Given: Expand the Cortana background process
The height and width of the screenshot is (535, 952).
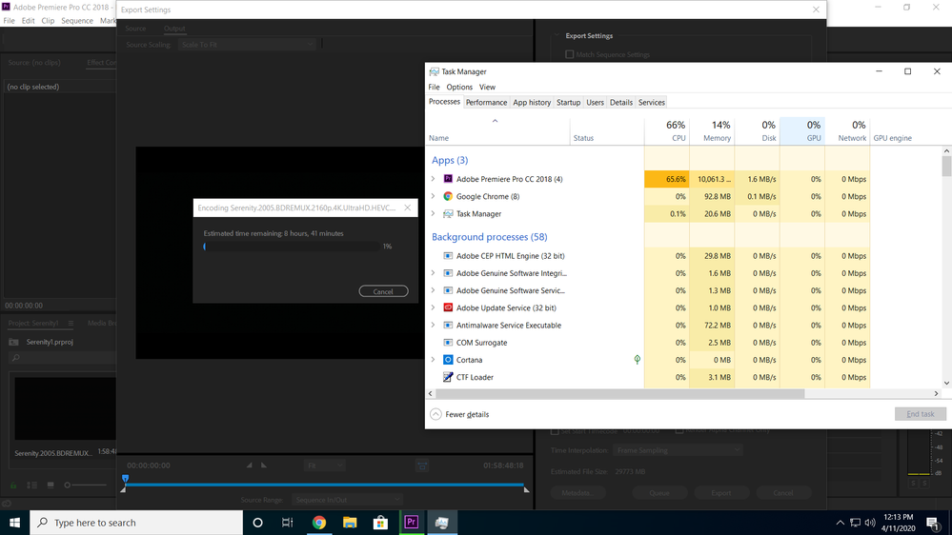Looking at the screenshot, I should click(433, 360).
